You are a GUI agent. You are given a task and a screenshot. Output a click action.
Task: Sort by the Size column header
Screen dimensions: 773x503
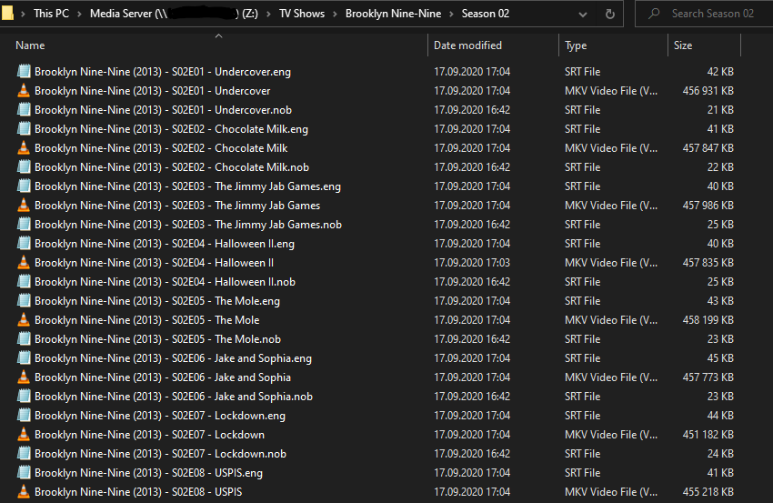(683, 45)
